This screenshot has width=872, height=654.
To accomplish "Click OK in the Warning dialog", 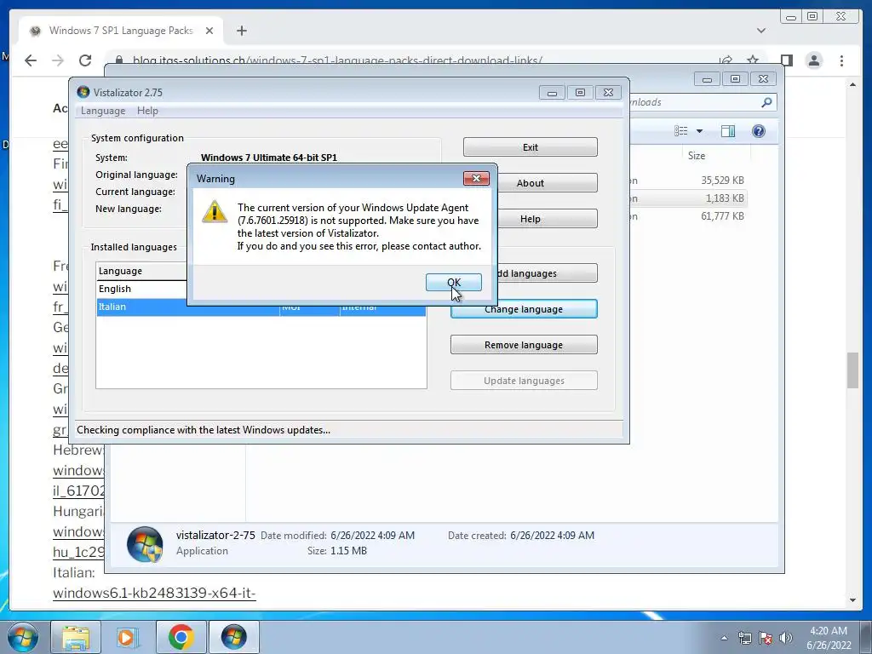I will coord(453,283).
